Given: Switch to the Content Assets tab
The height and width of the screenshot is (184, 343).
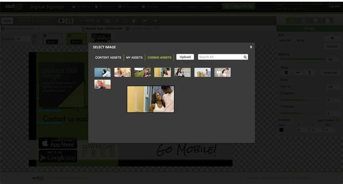Looking at the screenshot, I should coord(108,57).
